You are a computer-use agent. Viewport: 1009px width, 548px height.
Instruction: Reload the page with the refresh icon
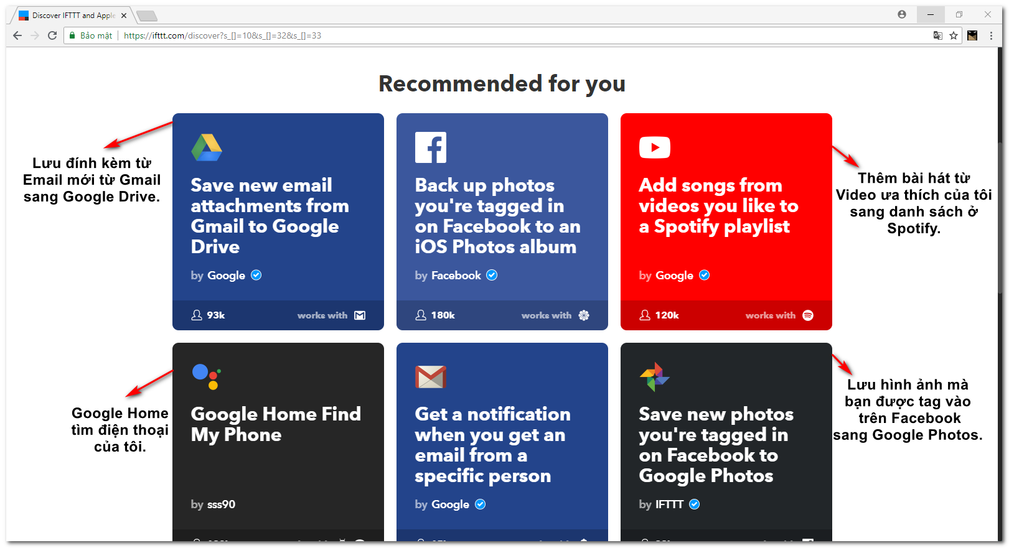pyautogui.click(x=52, y=35)
